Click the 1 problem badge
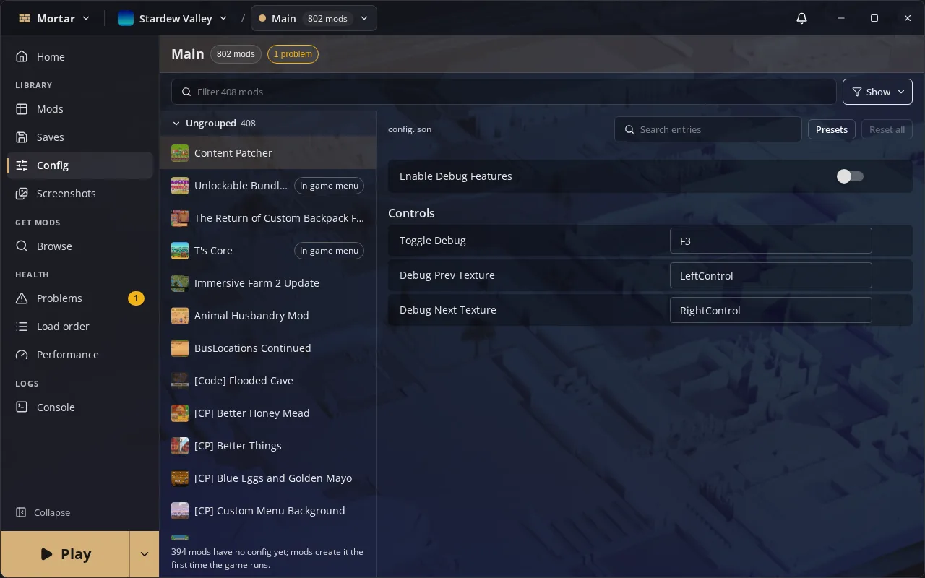This screenshot has width=925, height=578. pos(293,54)
